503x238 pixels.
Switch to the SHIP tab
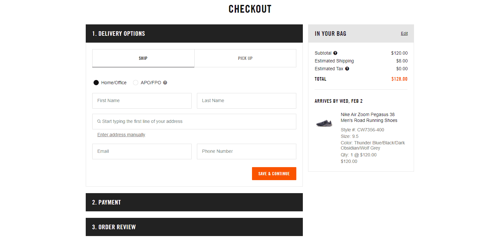point(143,58)
